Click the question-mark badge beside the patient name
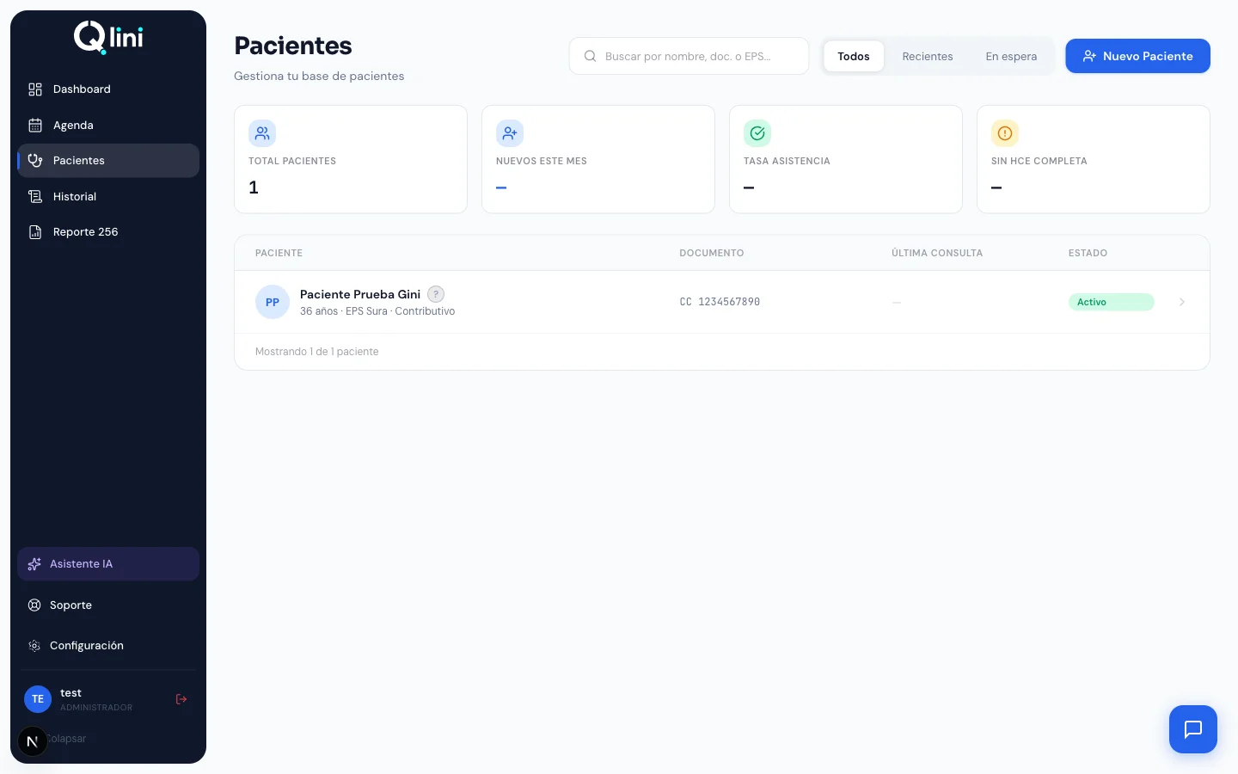This screenshot has width=1238, height=774. click(436, 294)
